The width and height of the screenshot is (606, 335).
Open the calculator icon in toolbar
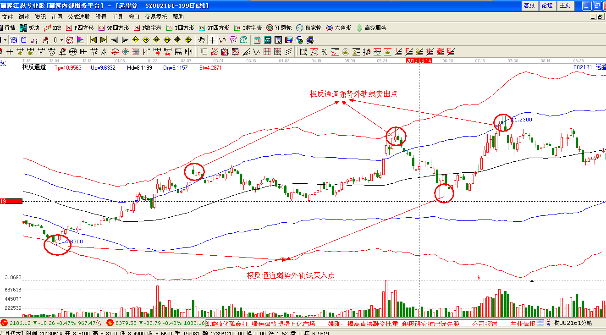[267, 40]
